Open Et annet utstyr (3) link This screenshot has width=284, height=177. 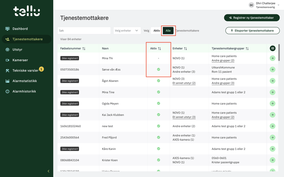tap(184, 117)
